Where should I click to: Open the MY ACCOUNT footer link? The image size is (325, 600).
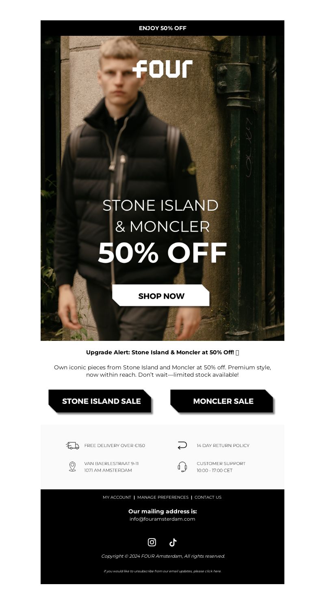pyautogui.click(x=117, y=497)
